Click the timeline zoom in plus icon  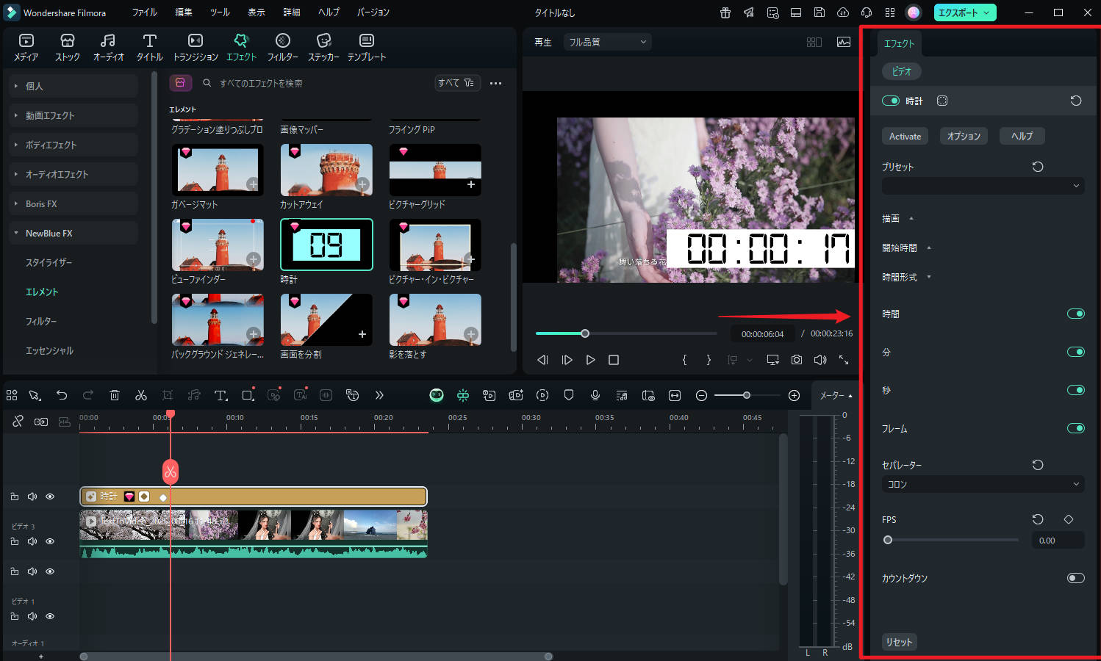794,395
